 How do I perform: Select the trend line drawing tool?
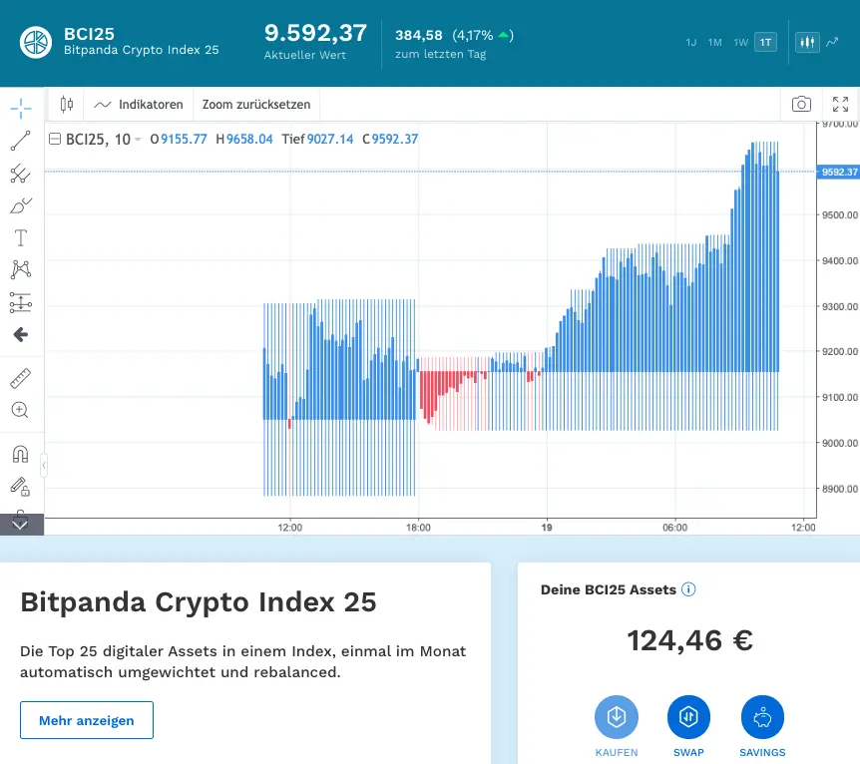pyautogui.click(x=21, y=141)
